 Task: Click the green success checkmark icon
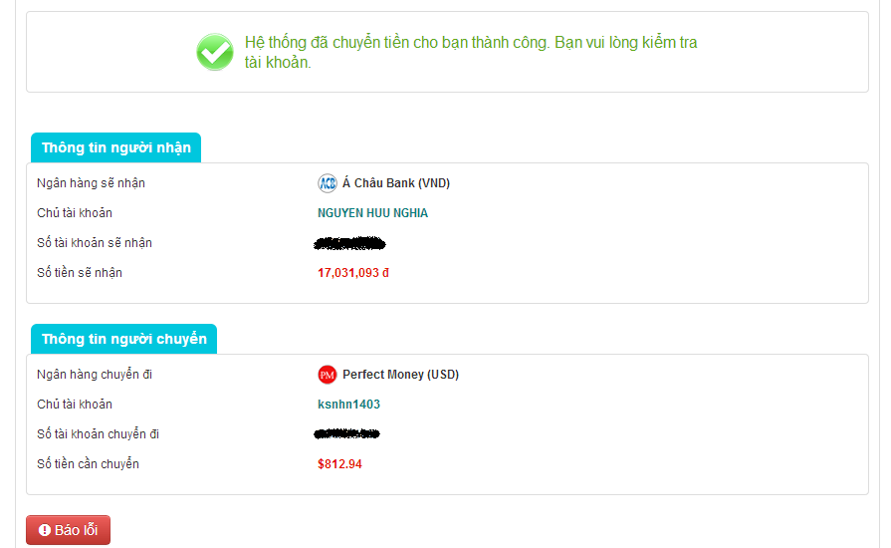point(214,52)
